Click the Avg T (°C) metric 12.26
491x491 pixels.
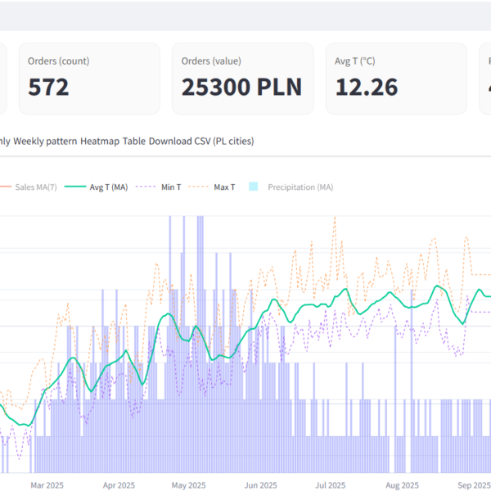click(366, 87)
